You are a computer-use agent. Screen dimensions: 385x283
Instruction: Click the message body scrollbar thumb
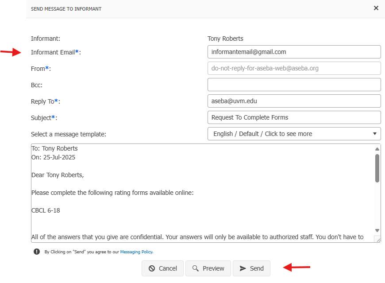[x=377, y=168]
